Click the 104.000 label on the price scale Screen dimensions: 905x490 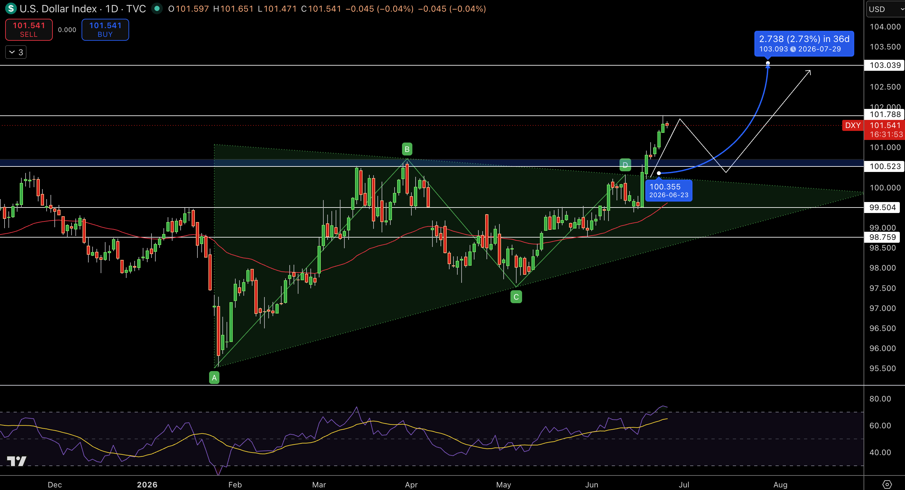(885, 27)
